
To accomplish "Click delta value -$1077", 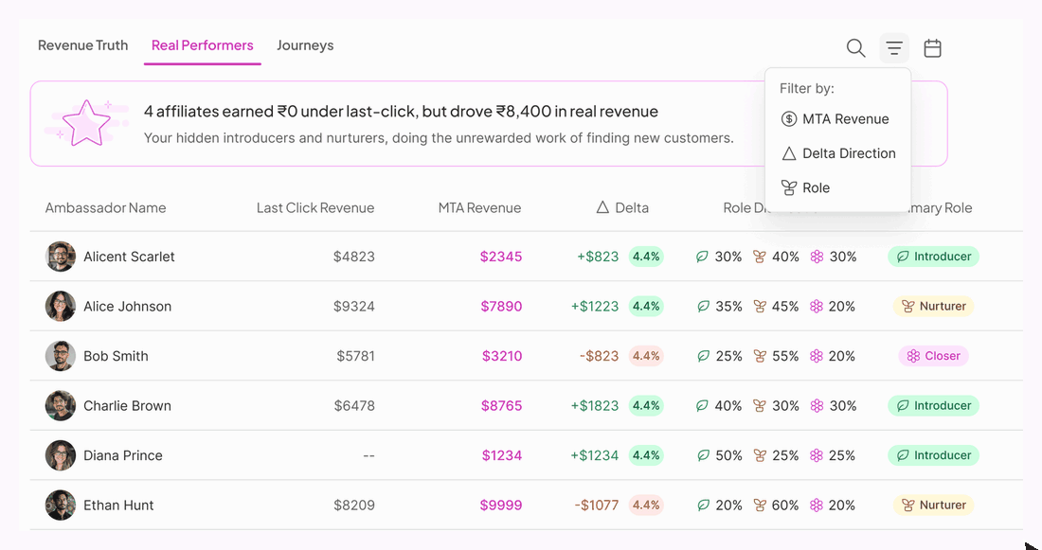I will 597,506.
